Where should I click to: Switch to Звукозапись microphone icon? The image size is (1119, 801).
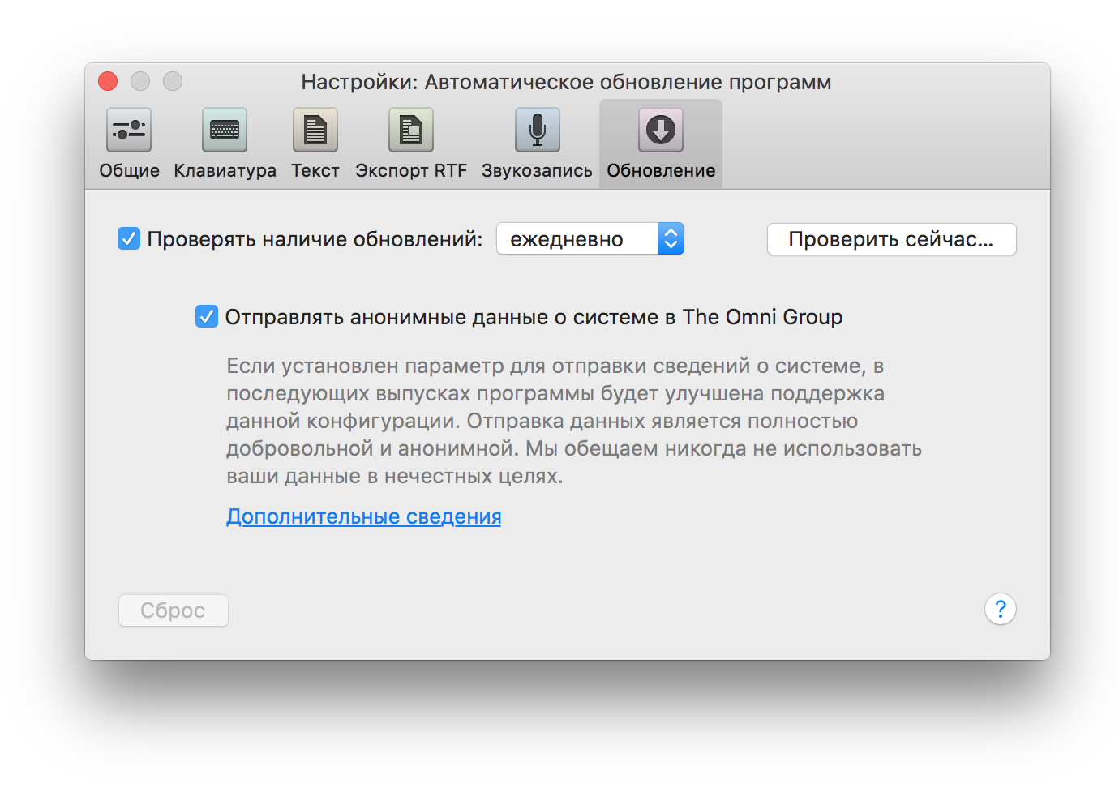pos(537,130)
